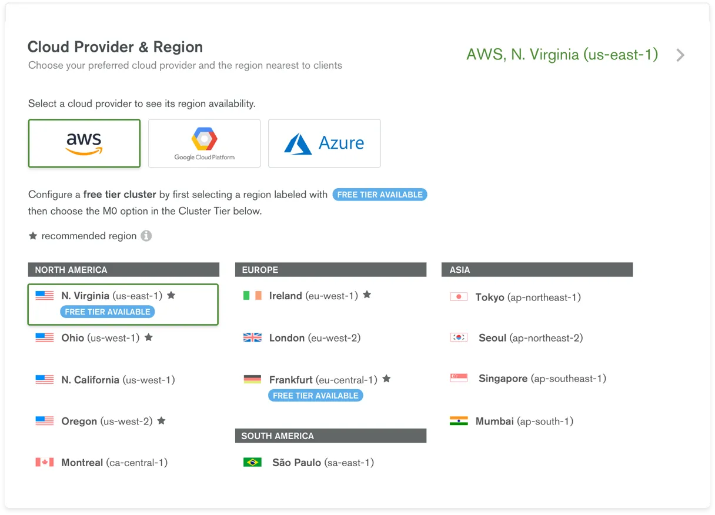Click the Japan flag next to Tokyo
715x515 pixels.
click(x=459, y=297)
